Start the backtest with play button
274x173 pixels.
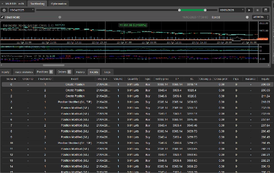(x=249, y=10)
